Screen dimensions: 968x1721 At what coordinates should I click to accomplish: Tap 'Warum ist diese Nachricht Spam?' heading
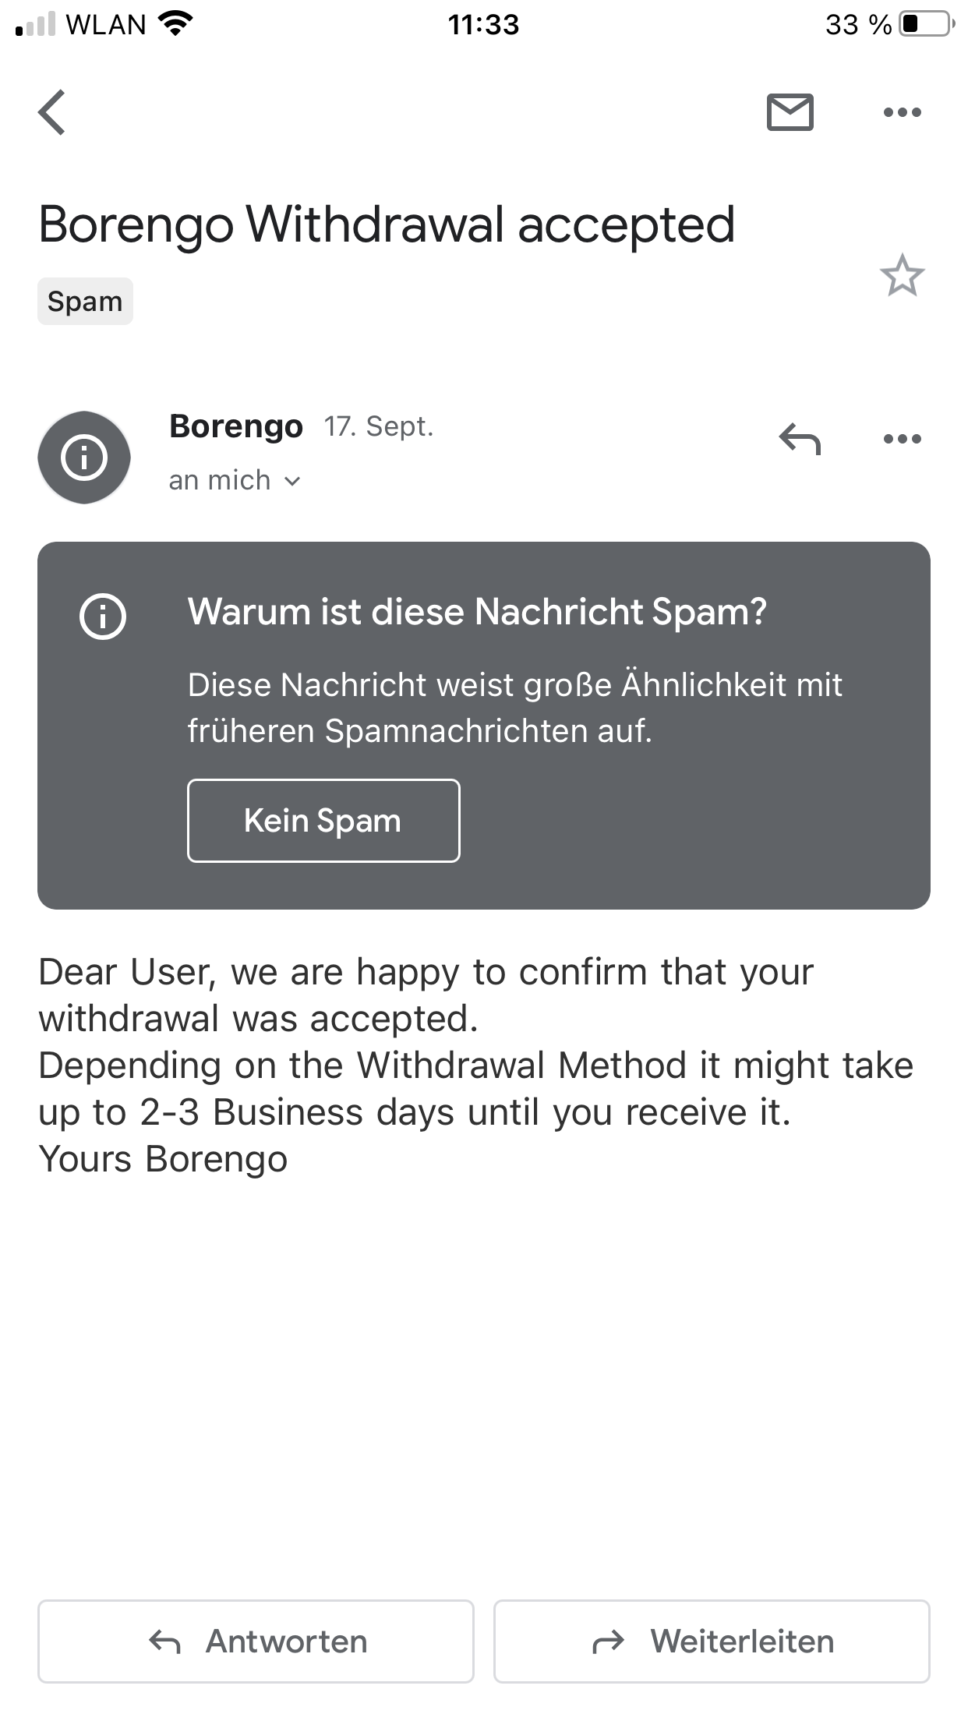[x=477, y=612]
